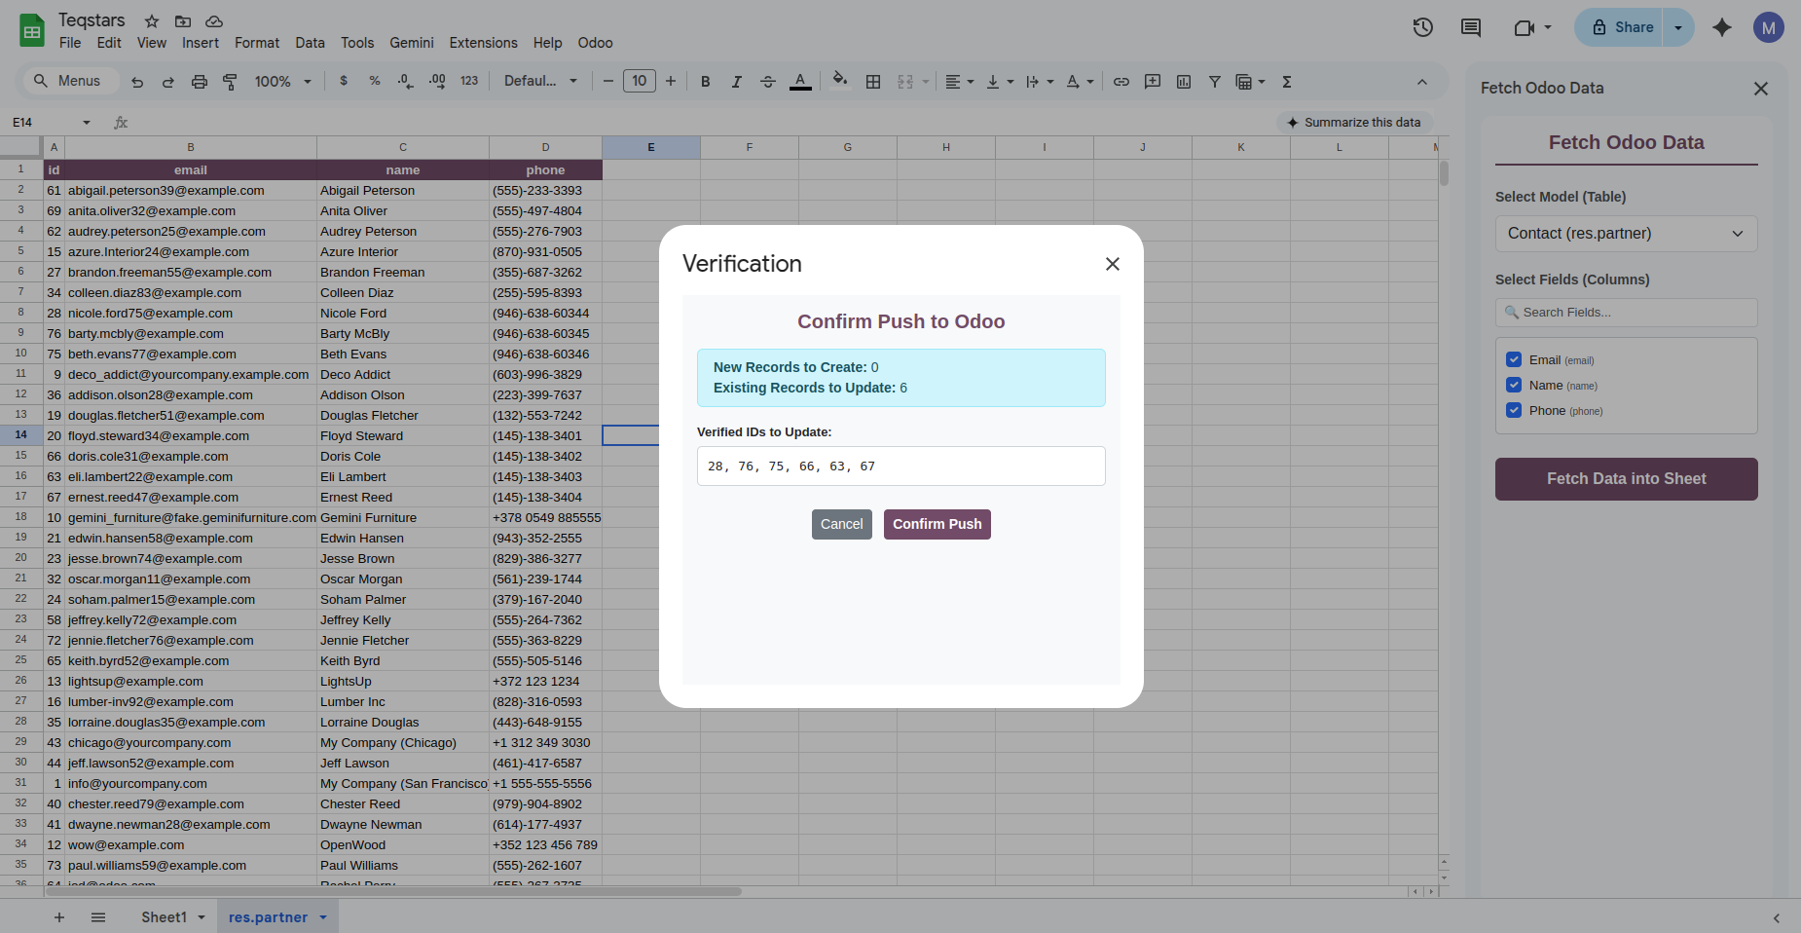Click the Confirm Push button
Viewport: 1801px width, 933px height.
[x=937, y=524]
